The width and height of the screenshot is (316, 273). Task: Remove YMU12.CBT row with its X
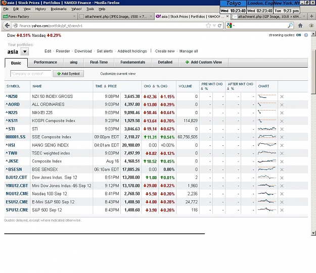[282, 186]
